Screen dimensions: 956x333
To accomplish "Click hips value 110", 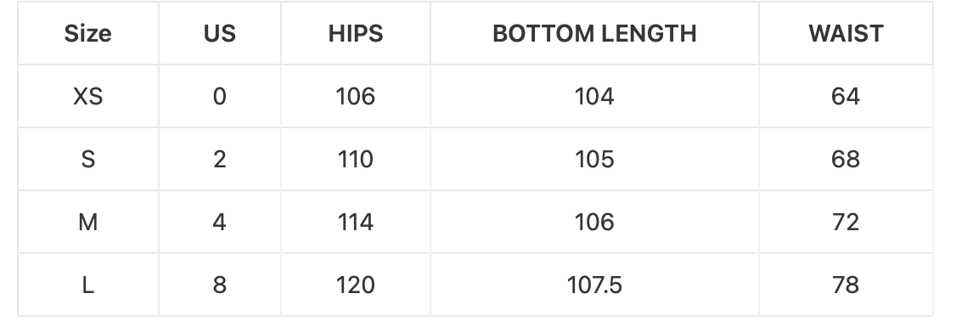I will pos(356,159).
